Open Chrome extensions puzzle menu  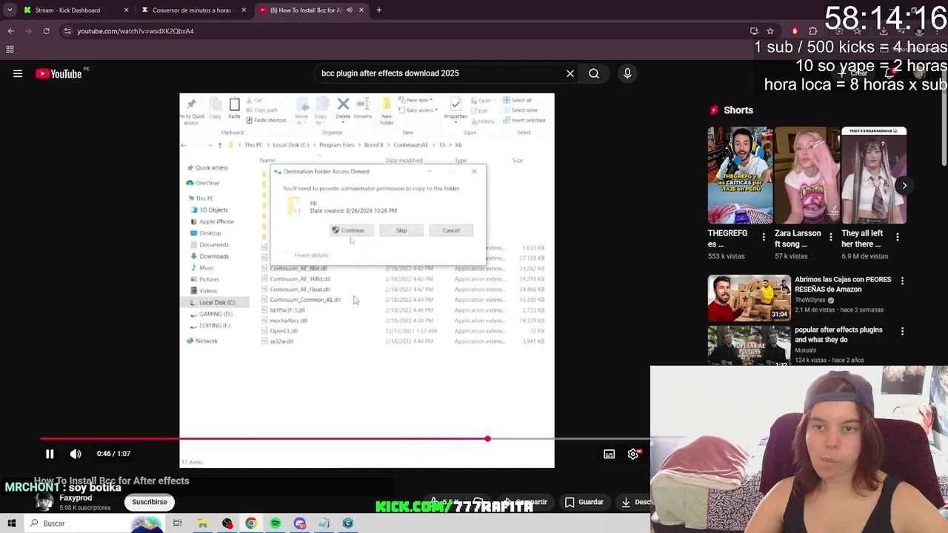pos(812,31)
